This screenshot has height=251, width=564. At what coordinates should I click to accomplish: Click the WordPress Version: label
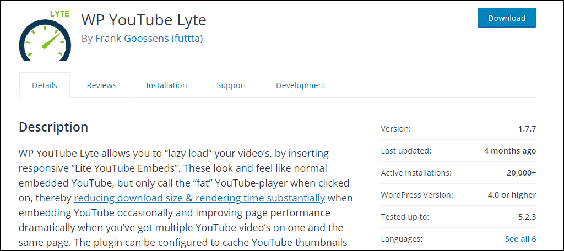(417, 195)
